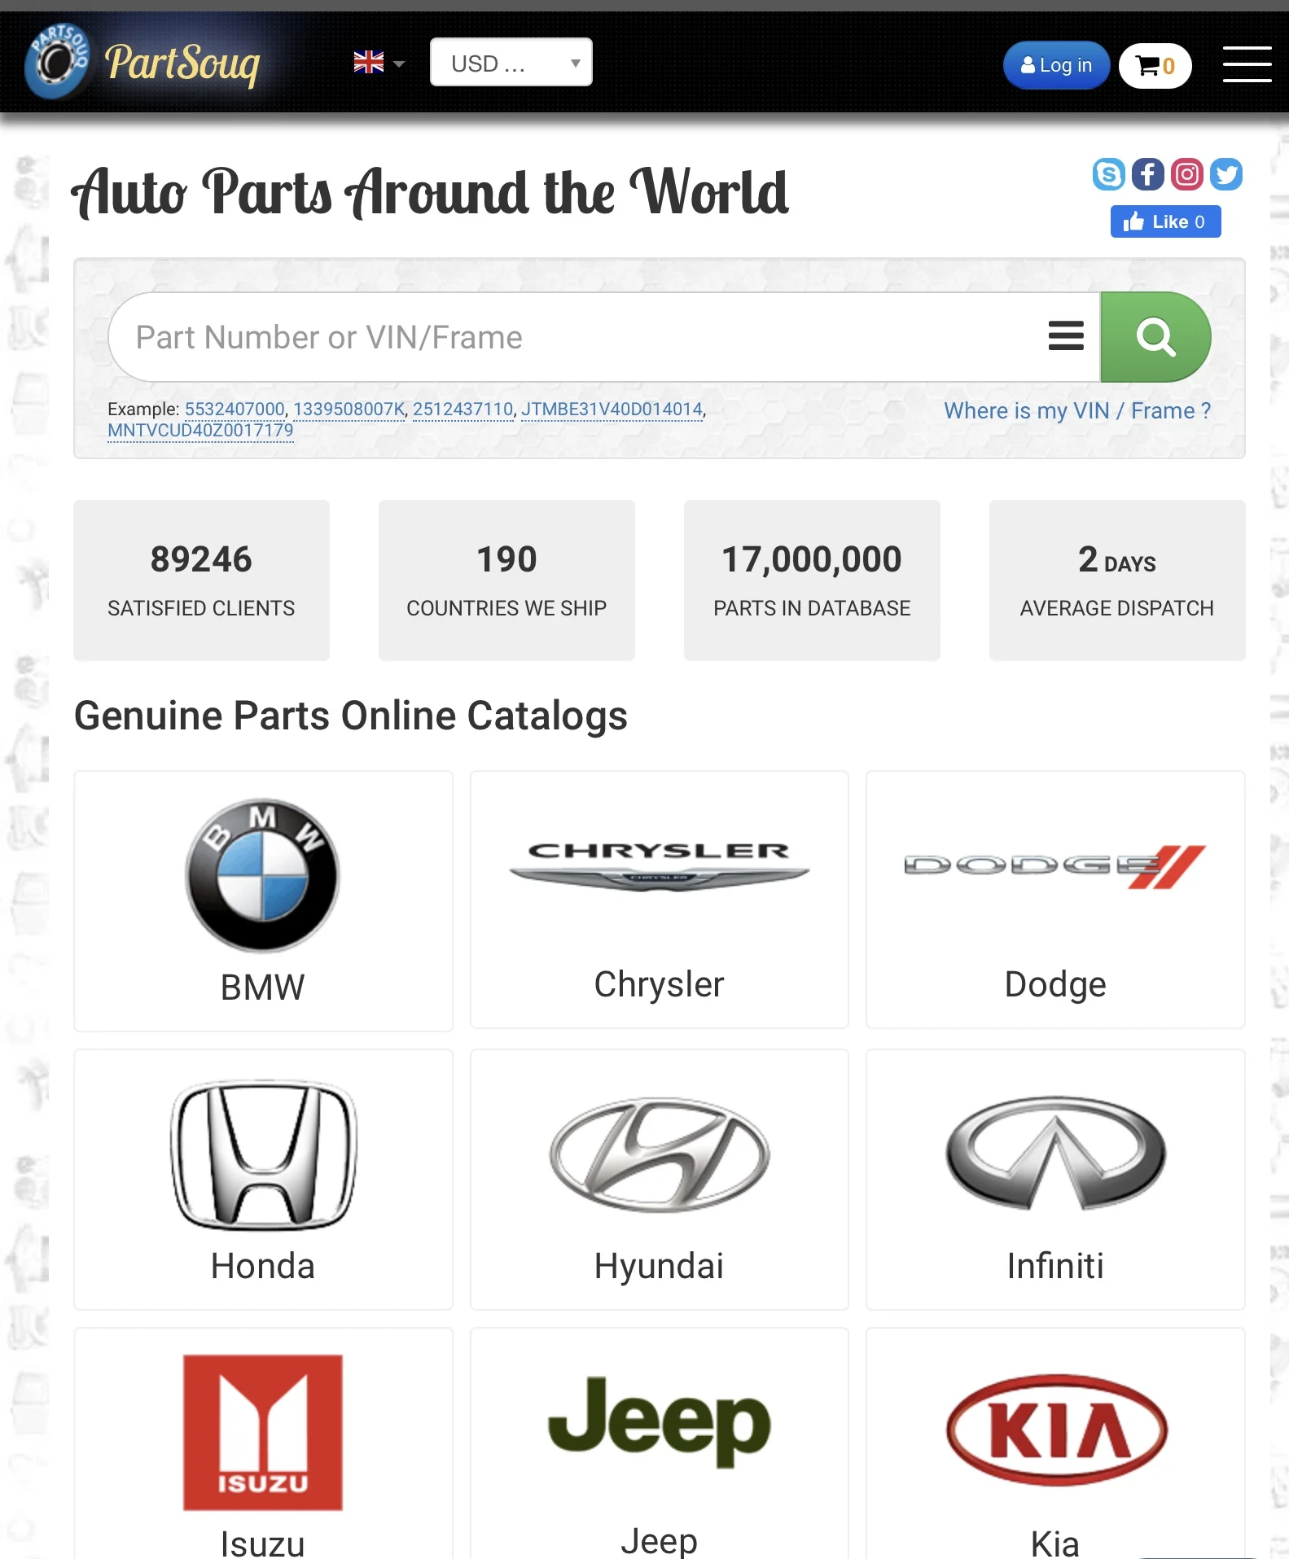The height and width of the screenshot is (1559, 1289).
Task: Open the Skype contact icon
Action: (x=1108, y=174)
